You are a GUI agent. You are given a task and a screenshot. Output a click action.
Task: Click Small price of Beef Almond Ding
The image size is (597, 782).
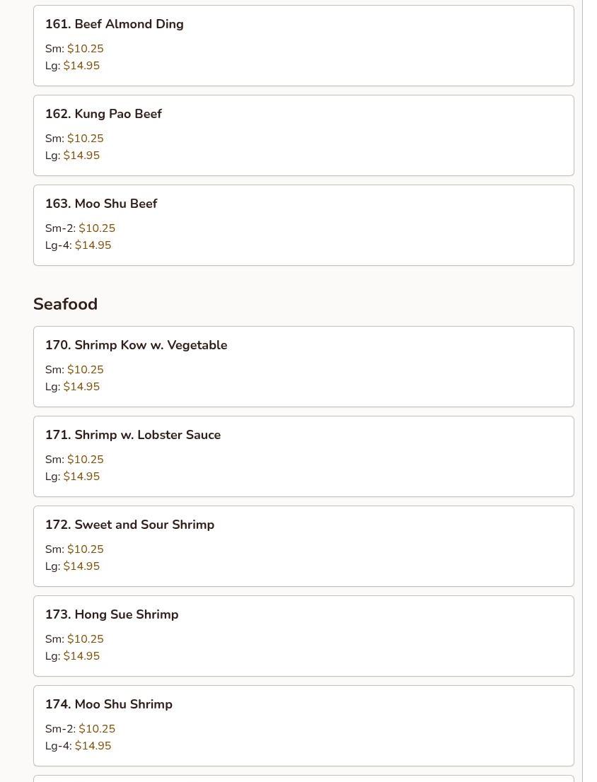pos(86,48)
